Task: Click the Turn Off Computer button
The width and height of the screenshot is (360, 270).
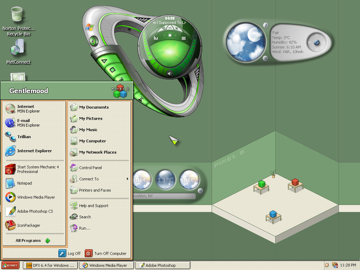Action: 105,253
